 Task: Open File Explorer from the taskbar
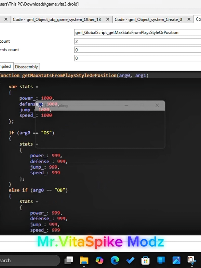pyautogui.click(x=84, y=260)
